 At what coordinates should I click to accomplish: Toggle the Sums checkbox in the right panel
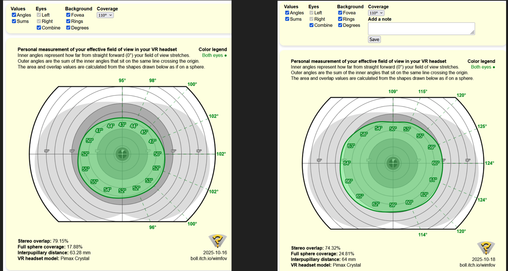tap(287, 19)
